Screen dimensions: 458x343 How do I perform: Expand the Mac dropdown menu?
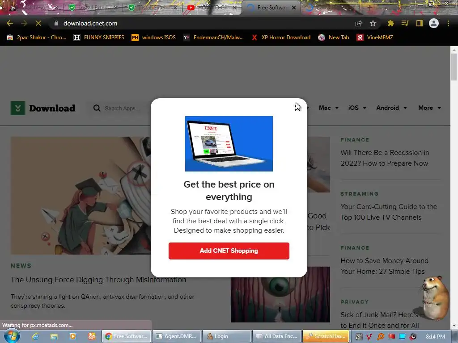tap(329, 108)
